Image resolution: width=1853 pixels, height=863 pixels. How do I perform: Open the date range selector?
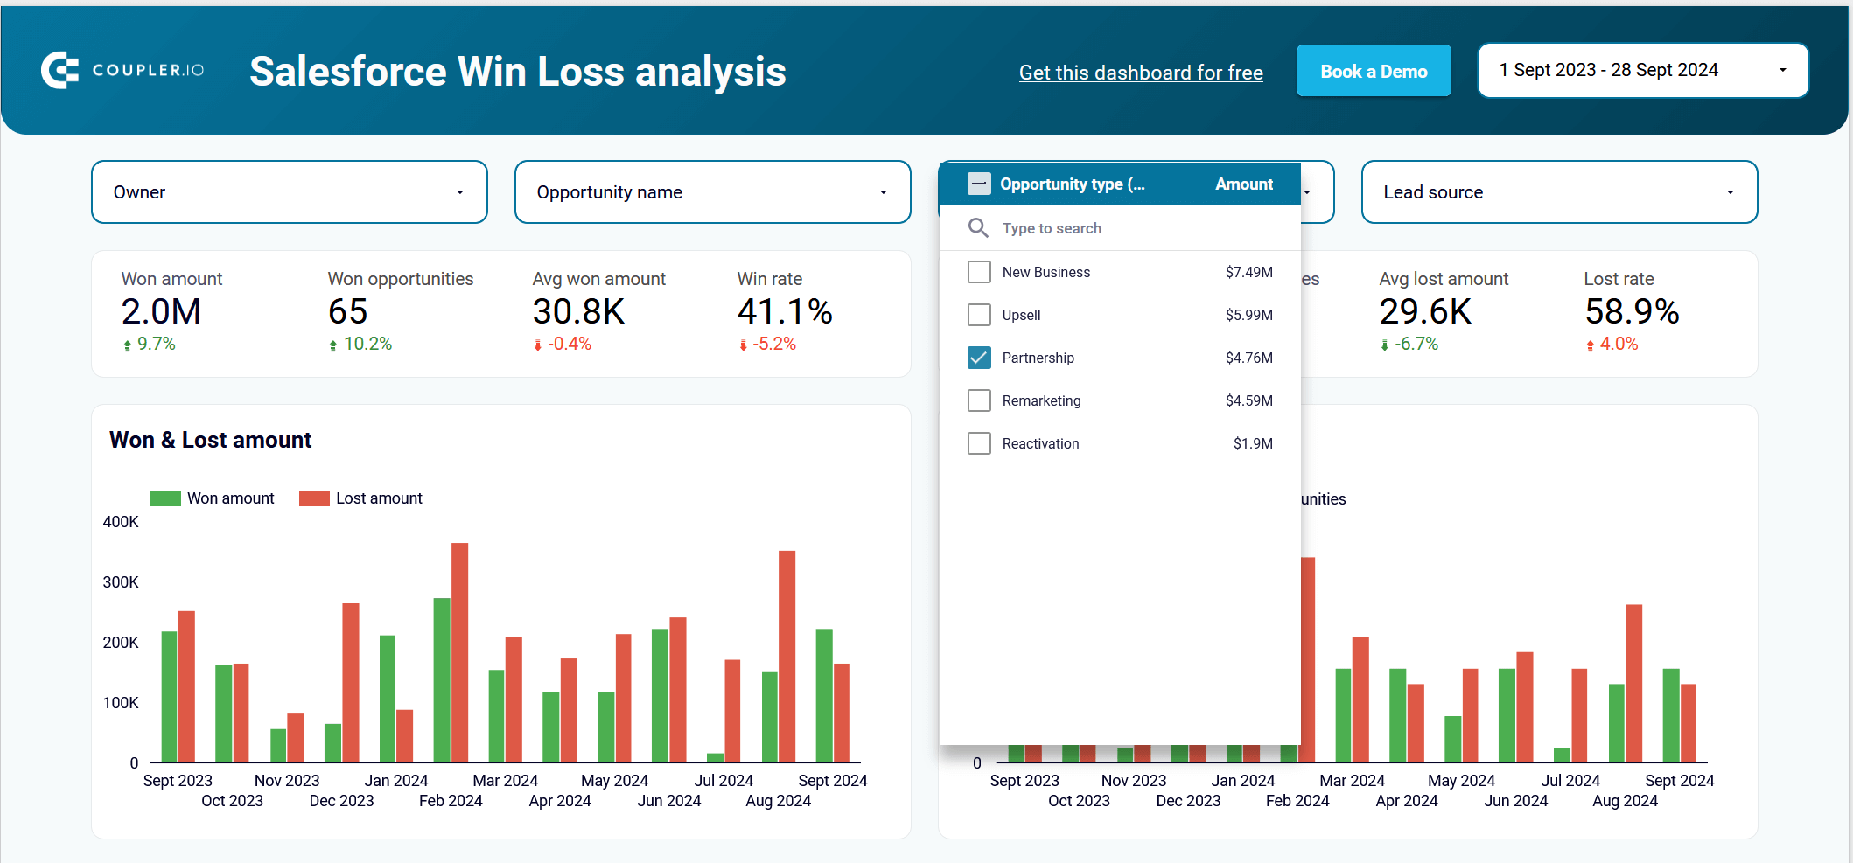point(1643,70)
